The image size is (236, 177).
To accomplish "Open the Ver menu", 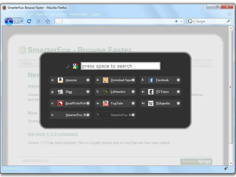I will 31,14.
